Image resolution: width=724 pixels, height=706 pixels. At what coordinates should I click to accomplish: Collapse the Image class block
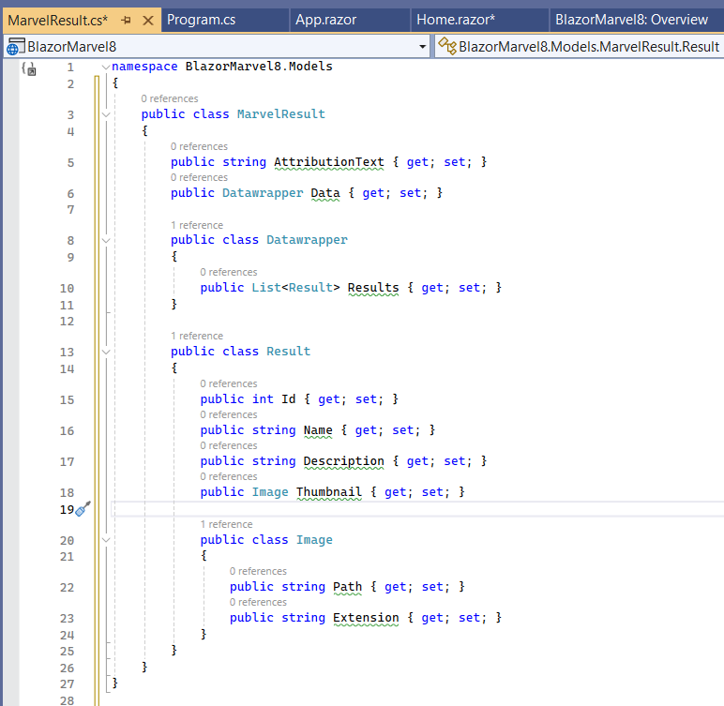click(x=106, y=540)
